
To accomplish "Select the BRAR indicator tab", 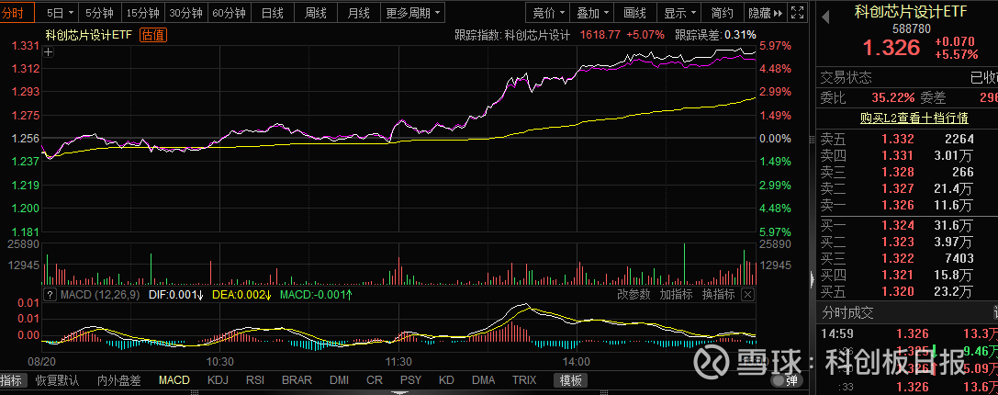I will click(x=297, y=380).
